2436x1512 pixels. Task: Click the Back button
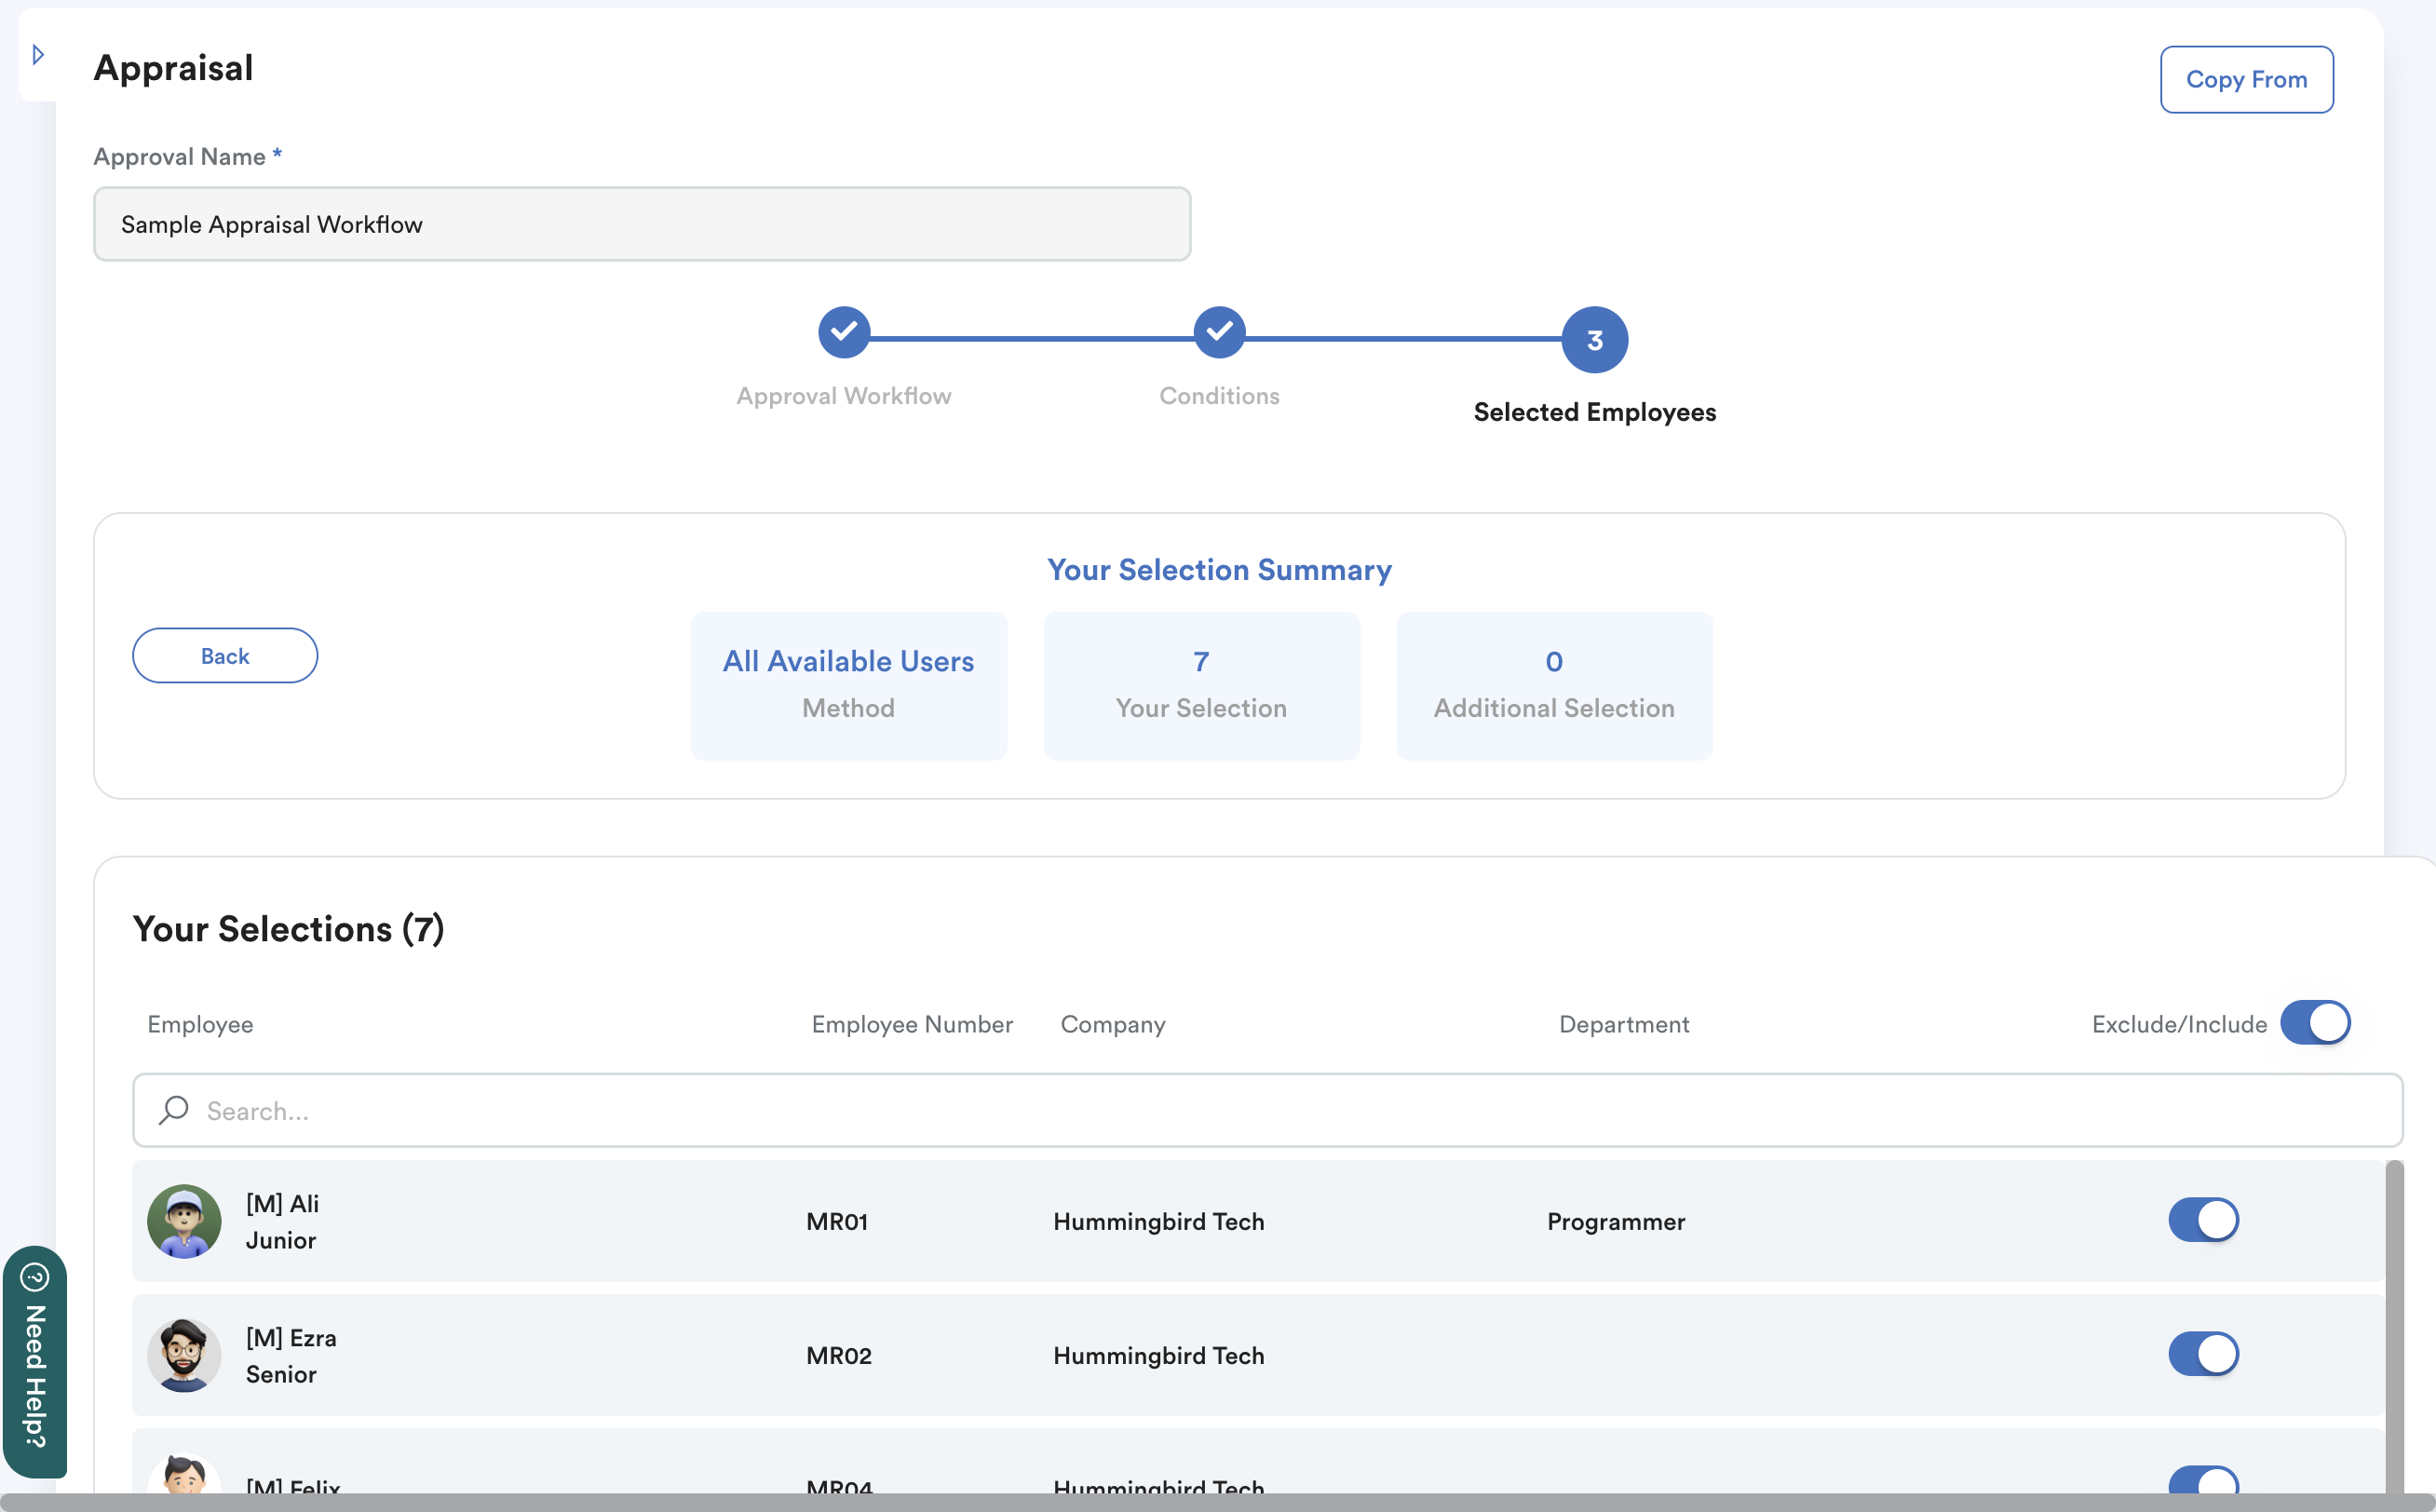point(225,656)
